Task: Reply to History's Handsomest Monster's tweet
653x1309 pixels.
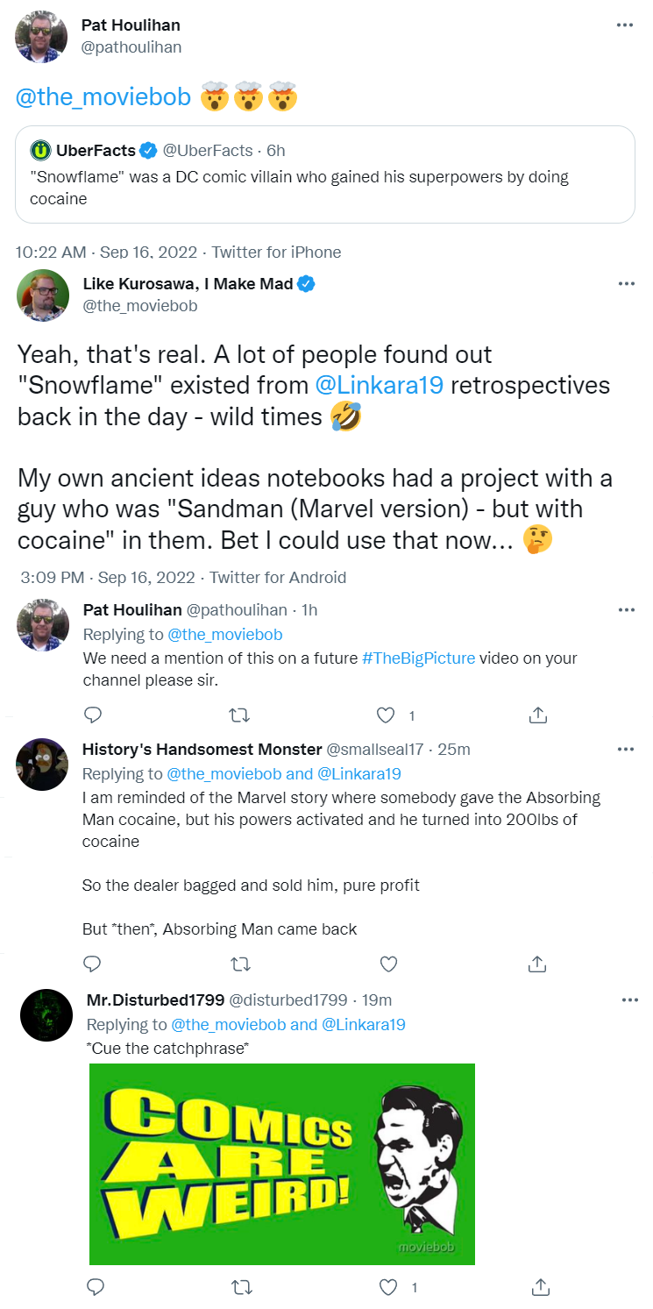Action: click(x=93, y=964)
